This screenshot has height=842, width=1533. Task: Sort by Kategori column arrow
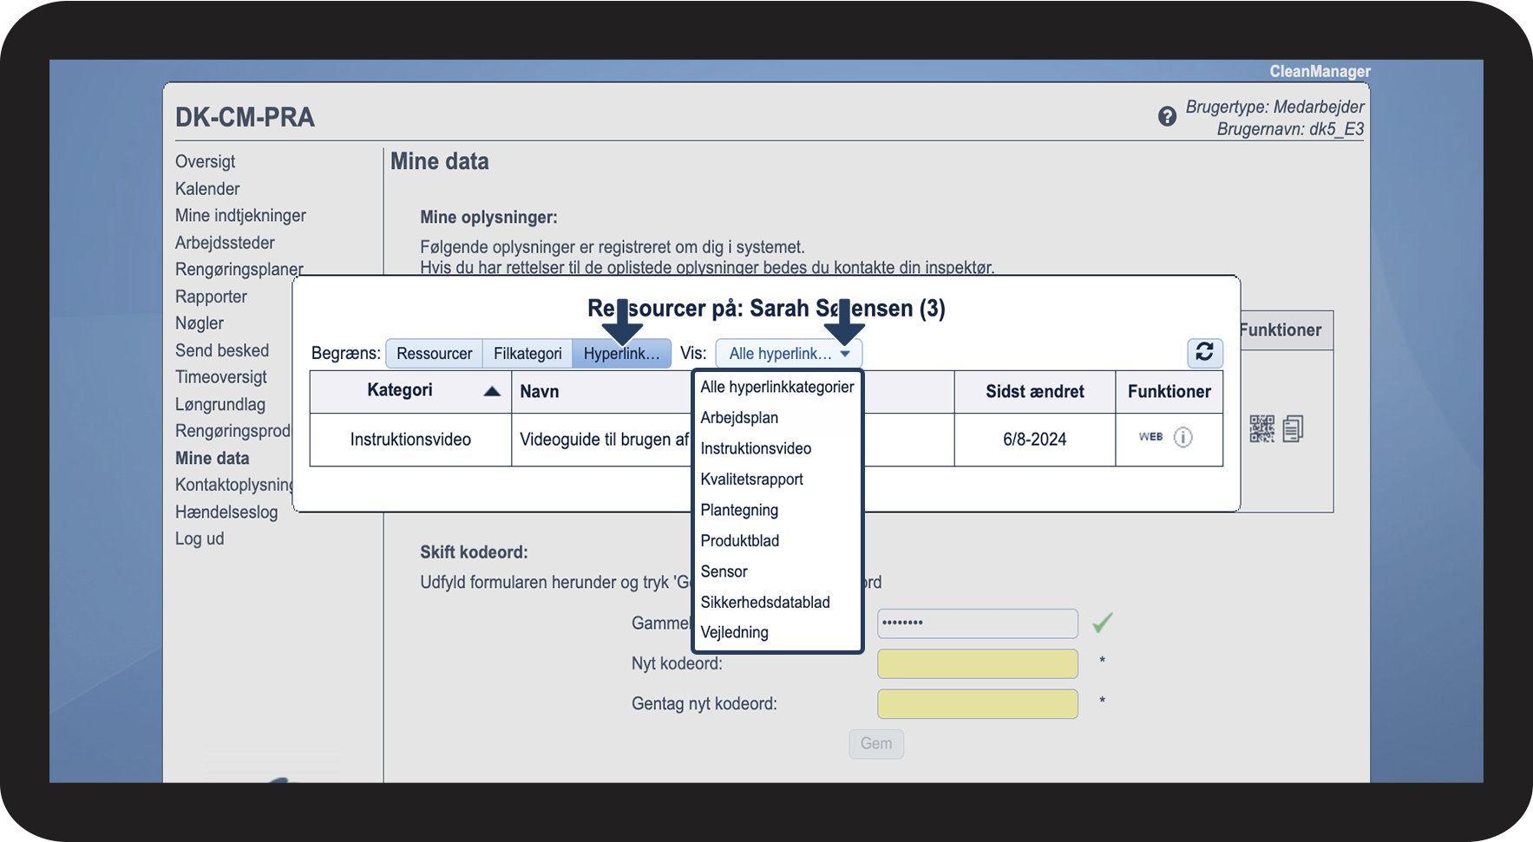click(x=492, y=391)
